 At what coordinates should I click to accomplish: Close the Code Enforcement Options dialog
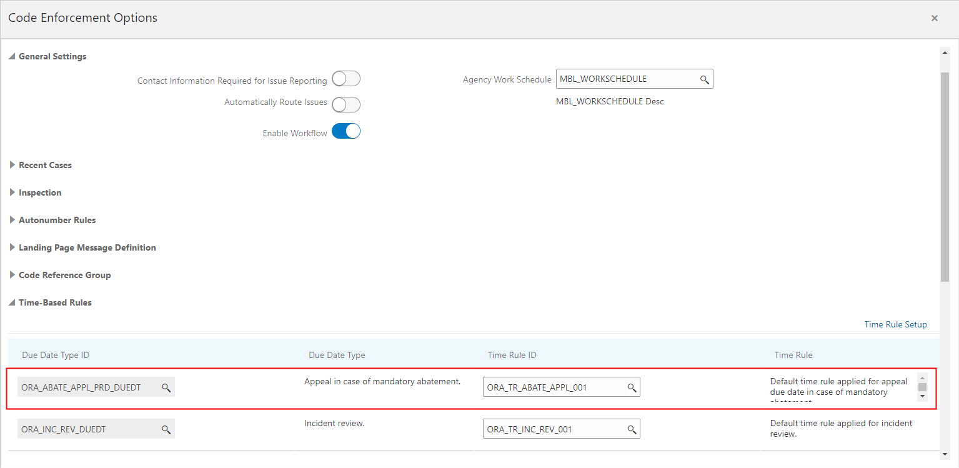(934, 18)
